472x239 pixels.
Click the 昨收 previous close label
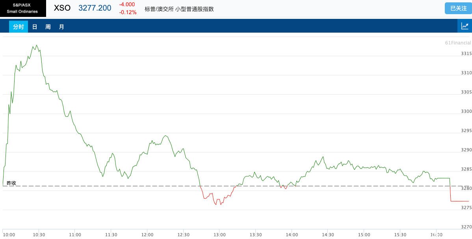(11, 183)
